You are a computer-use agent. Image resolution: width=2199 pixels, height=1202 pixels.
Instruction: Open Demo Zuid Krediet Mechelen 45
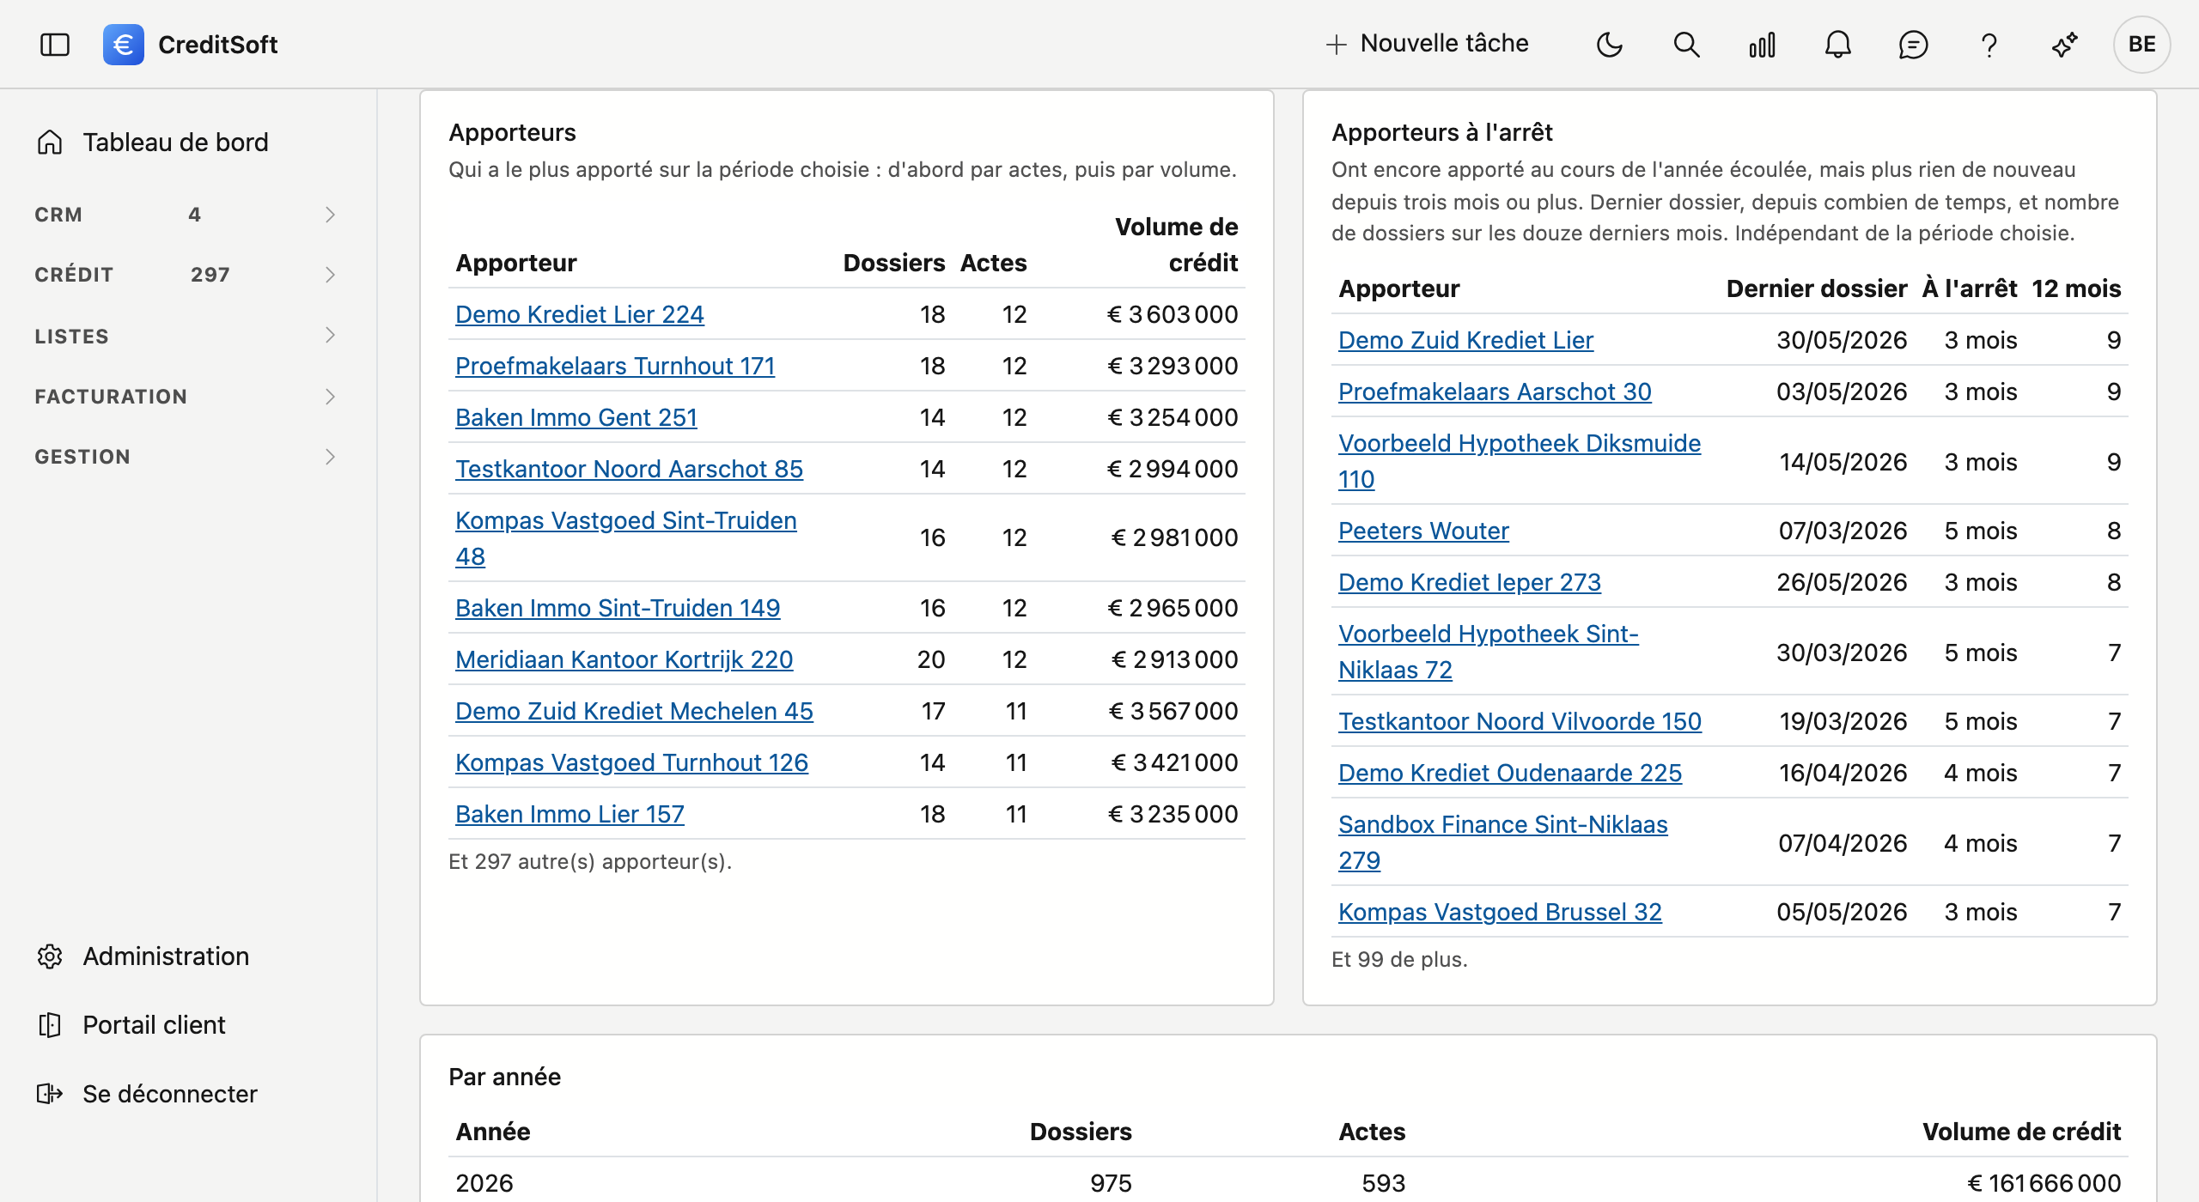coord(634,711)
